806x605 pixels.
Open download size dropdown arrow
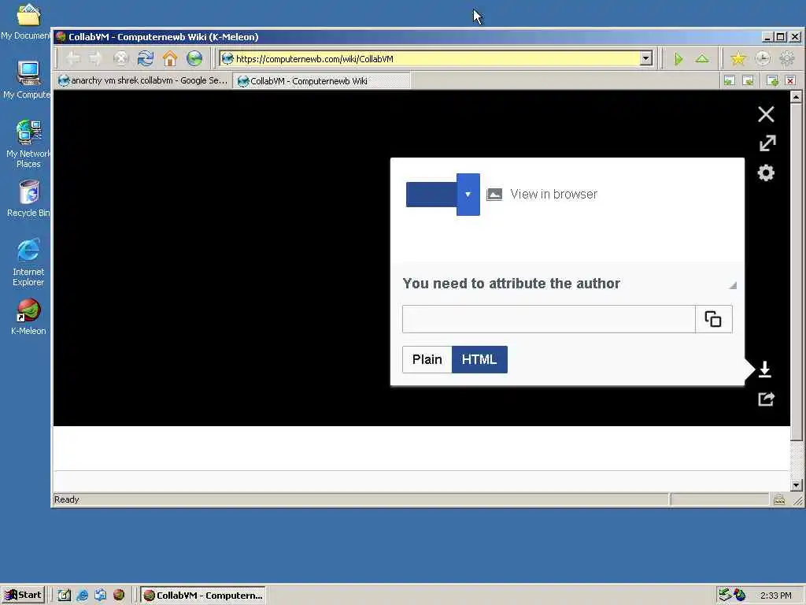click(x=468, y=195)
